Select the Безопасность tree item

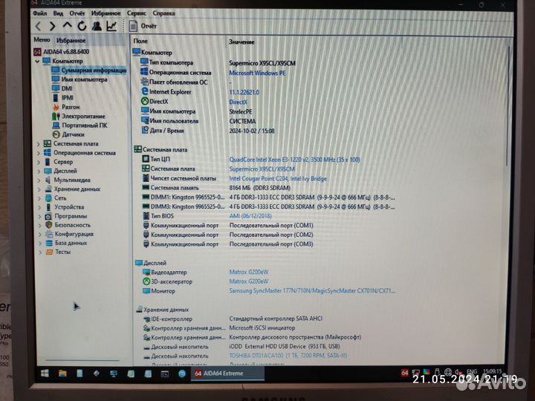tap(68, 225)
